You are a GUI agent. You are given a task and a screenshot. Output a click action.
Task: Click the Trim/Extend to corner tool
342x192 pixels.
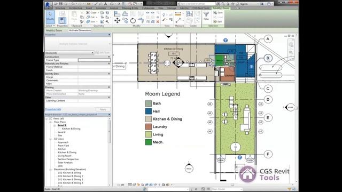click(x=141, y=21)
